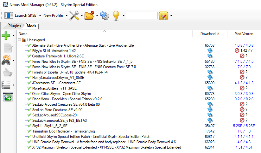
Task: Click the empty toolbar text field
Action: click(142, 15)
